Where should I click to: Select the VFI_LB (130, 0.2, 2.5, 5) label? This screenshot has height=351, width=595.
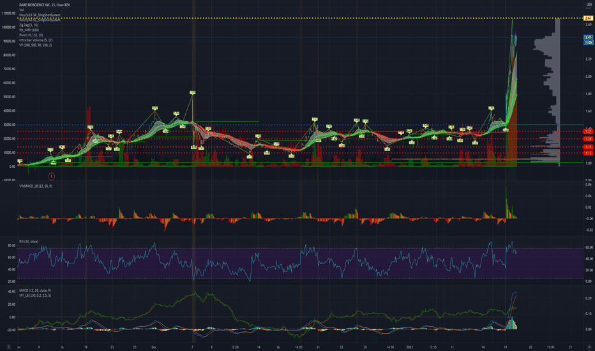(35, 295)
